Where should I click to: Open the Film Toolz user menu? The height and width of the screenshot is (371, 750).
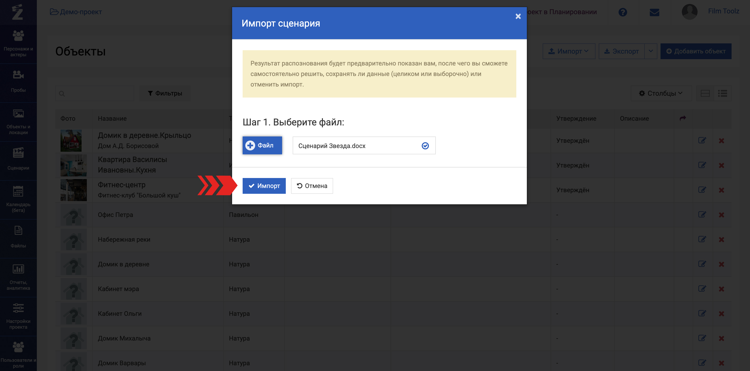(x=723, y=11)
